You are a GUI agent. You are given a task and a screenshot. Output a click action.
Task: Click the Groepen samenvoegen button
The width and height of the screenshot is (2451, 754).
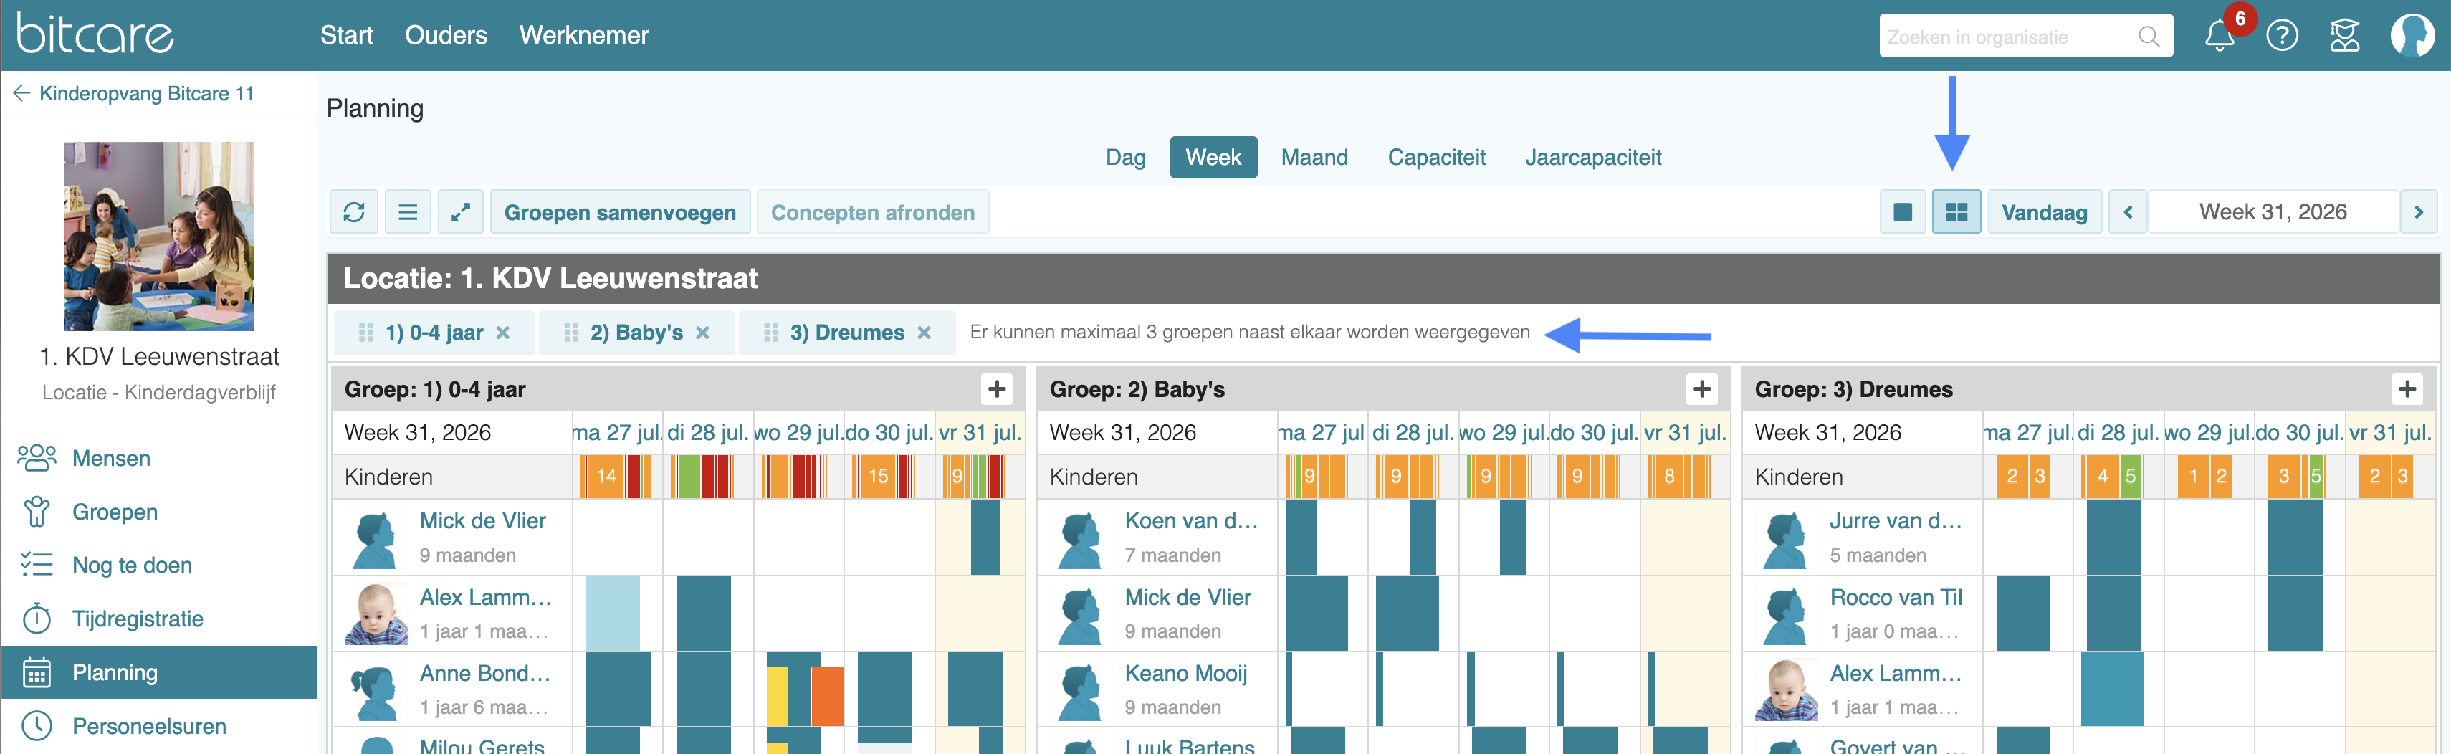point(621,212)
